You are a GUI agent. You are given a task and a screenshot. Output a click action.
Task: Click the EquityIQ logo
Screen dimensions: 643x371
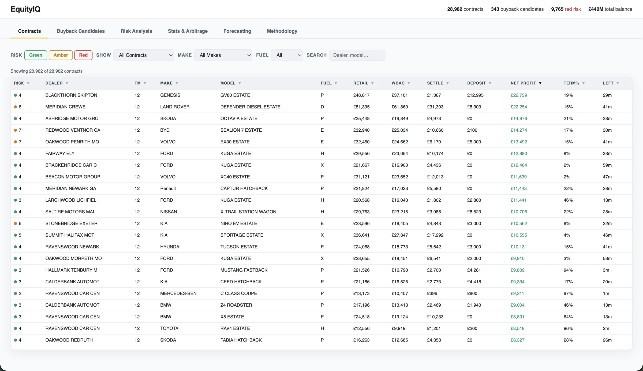25,9
